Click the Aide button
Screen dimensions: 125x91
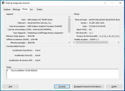coord(10,87)
